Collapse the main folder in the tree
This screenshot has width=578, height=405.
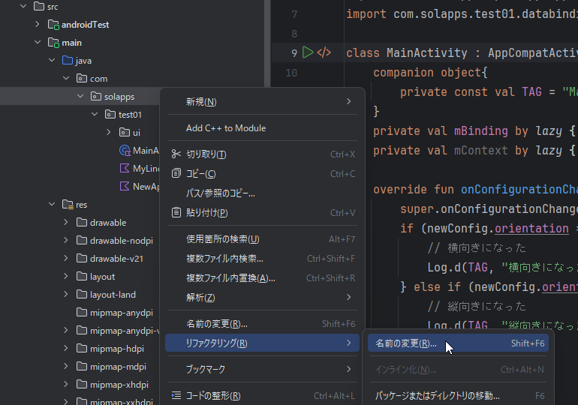point(38,43)
